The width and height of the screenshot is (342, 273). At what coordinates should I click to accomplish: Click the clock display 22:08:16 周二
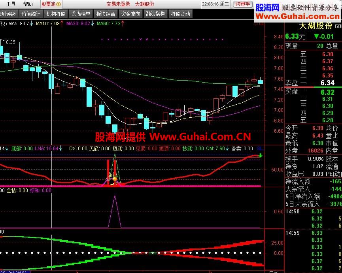[215, 4]
